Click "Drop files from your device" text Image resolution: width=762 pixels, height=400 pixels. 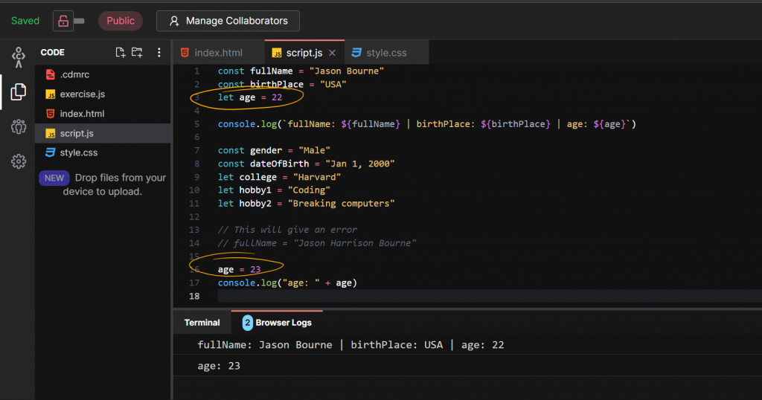click(x=115, y=184)
